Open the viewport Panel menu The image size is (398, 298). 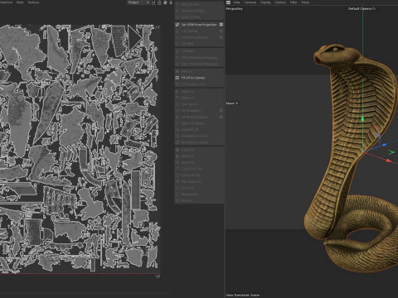coord(305,2)
